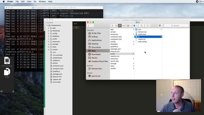Open the View menu
Image resolution: width=204 pixels, height=115 pixels.
tap(29, 2)
